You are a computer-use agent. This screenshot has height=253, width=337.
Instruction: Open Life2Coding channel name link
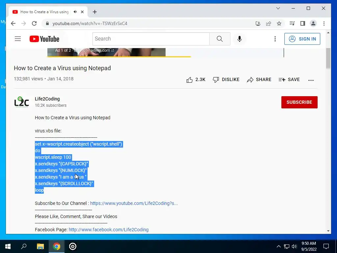click(x=47, y=99)
